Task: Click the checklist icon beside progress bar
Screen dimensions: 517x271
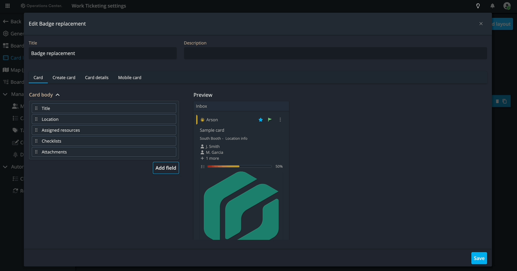Action: [x=203, y=167]
